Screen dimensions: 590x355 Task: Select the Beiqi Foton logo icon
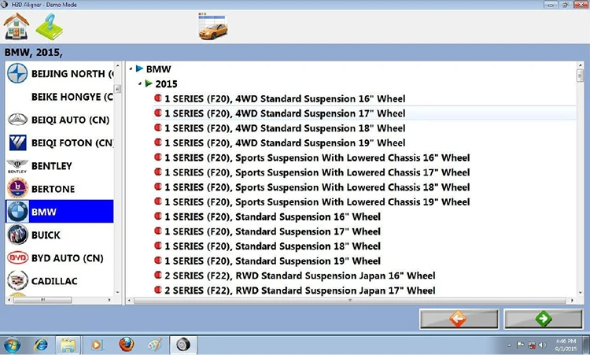17,143
